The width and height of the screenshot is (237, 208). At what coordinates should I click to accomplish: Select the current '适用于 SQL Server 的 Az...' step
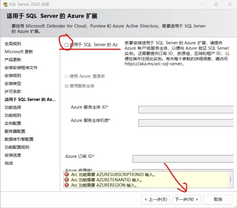[30, 99]
